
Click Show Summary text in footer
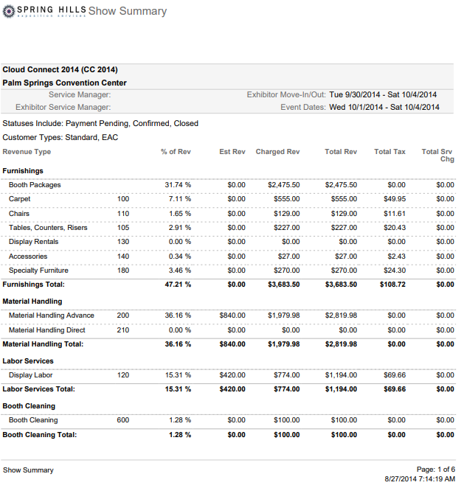coord(28,470)
